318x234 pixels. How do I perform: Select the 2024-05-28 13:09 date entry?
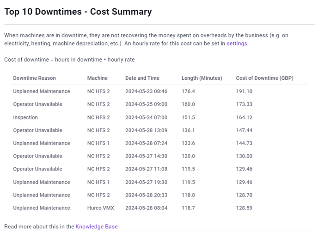(146, 131)
